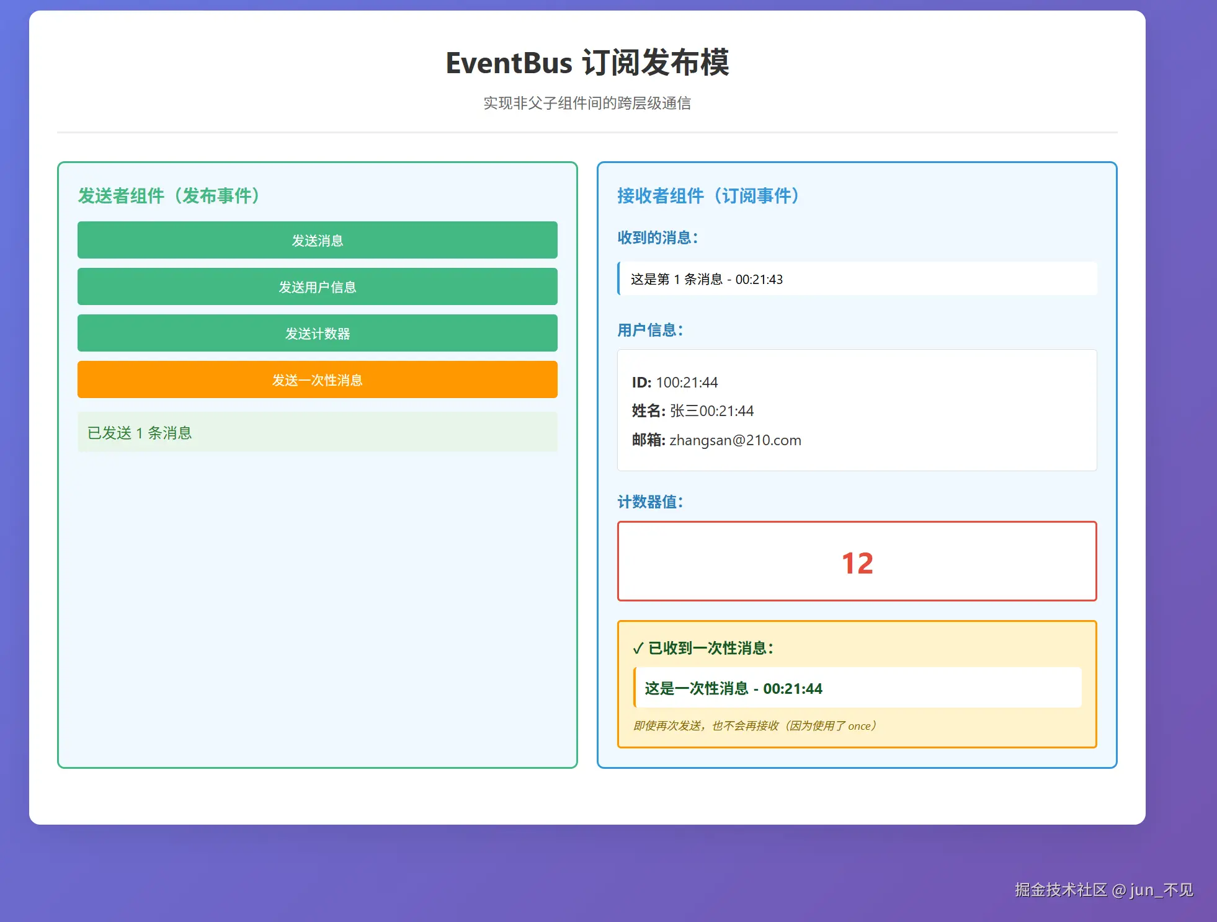Viewport: 1217px width, 922px height.
Task: Click the email zhangsan@210.com text
Action: 735,440
